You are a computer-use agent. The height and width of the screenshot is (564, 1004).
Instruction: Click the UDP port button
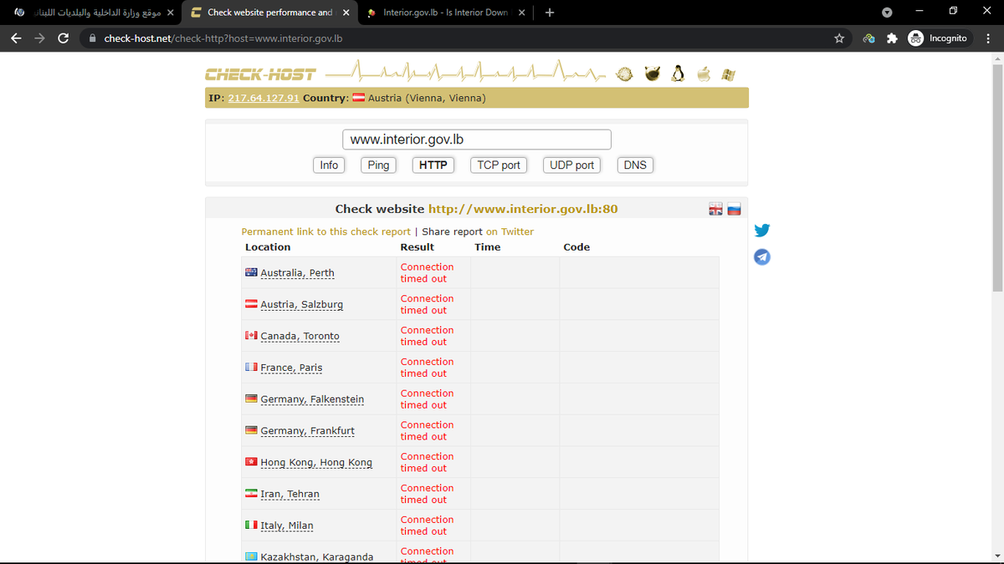(572, 165)
